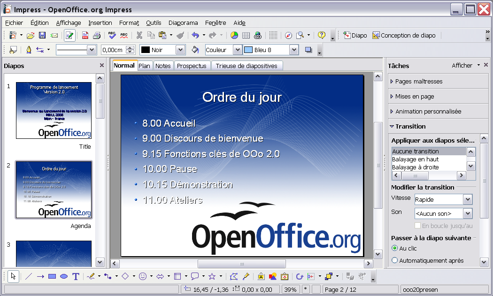Click the Export as PDF icon
The image size is (493, 296).
click(85, 36)
